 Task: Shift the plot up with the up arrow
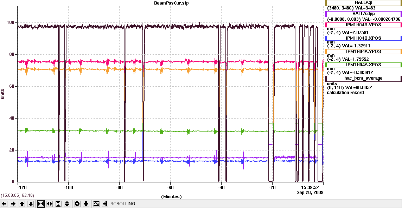click(22, 204)
